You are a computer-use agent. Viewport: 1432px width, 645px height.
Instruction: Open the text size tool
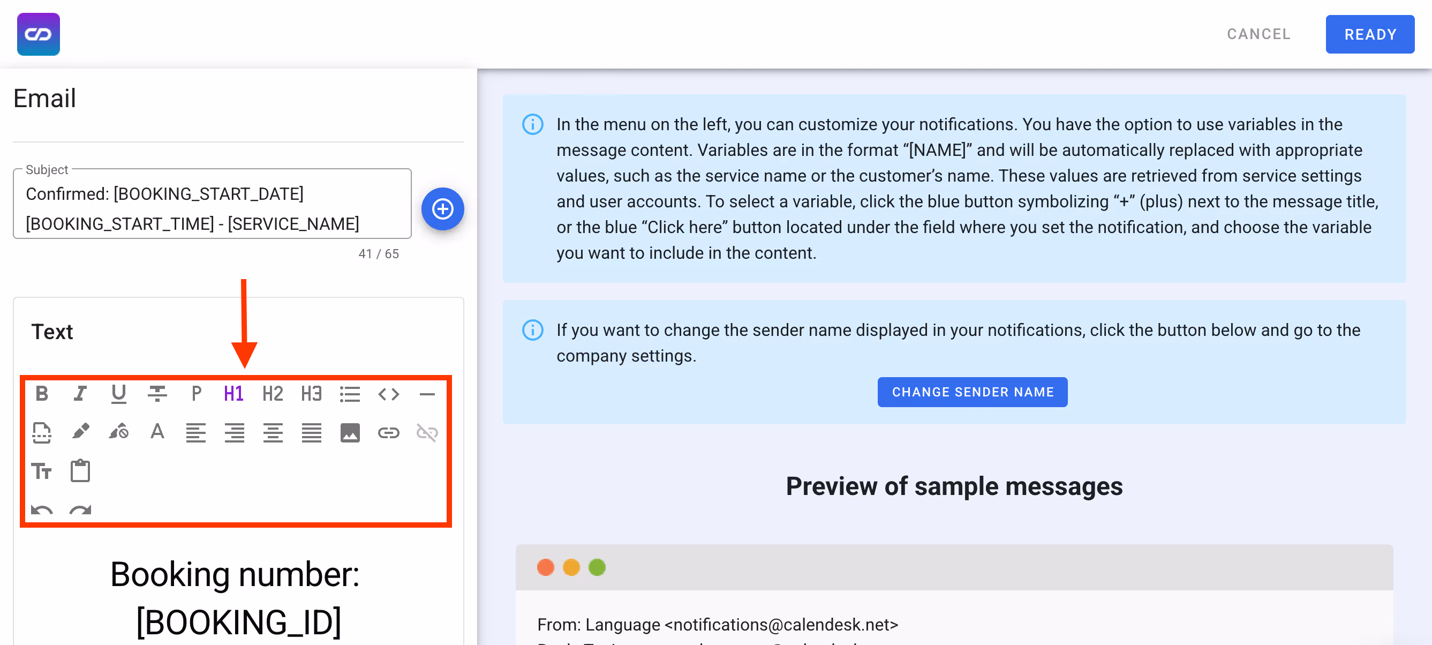42,471
